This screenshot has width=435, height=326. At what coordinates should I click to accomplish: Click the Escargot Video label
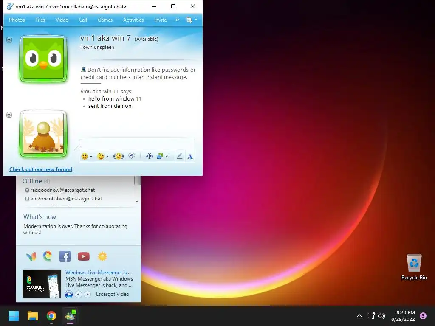pos(112,294)
